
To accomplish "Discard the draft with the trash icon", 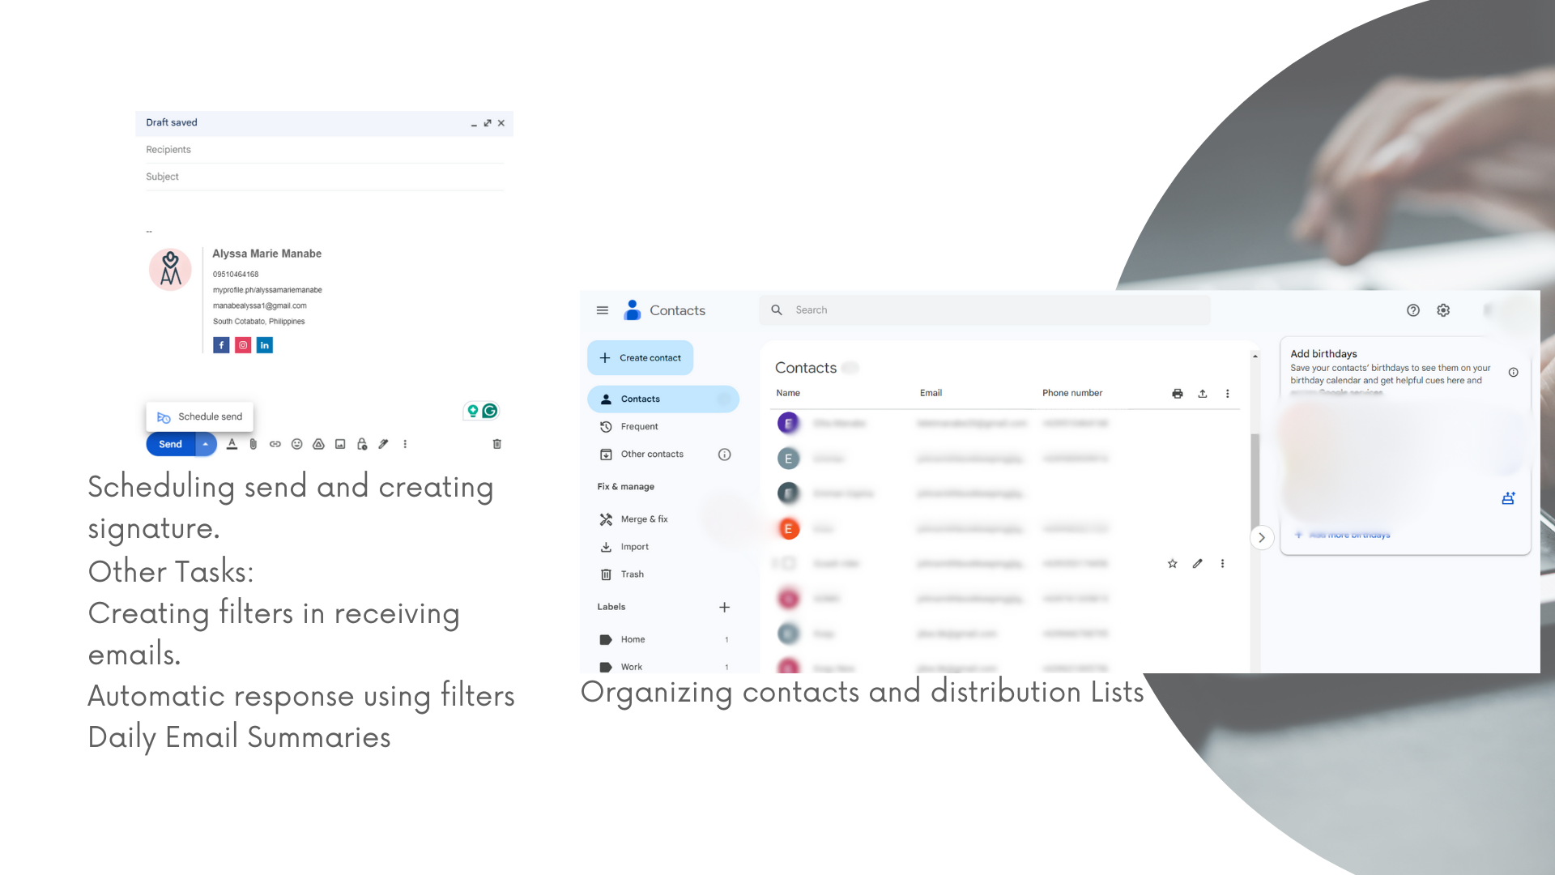I will tap(497, 444).
